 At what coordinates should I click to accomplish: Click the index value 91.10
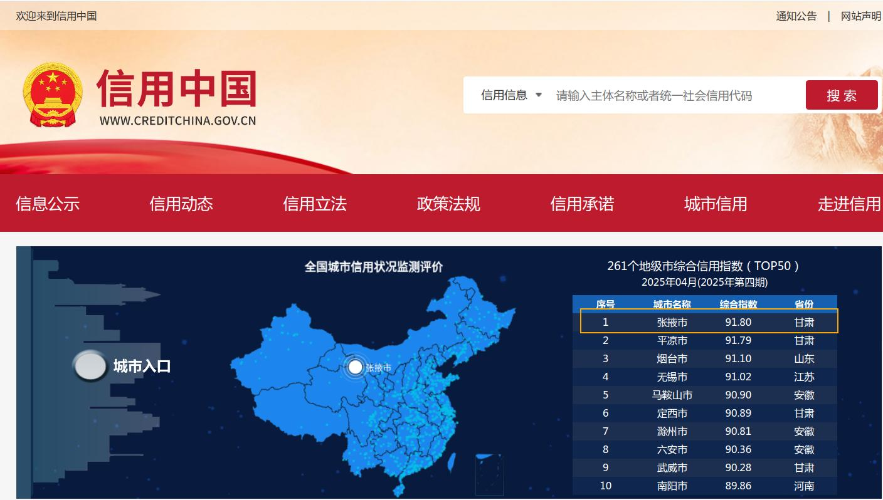pos(739,358)
